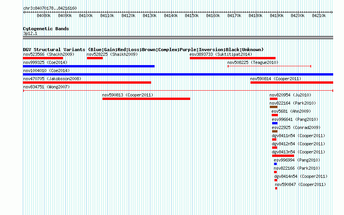Open nsv470705 (Jakobsson2008) variant label

point(52,79)
